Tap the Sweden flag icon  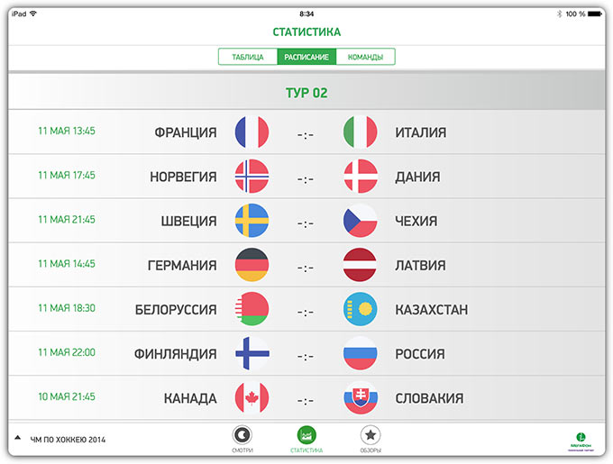(252, 220)
